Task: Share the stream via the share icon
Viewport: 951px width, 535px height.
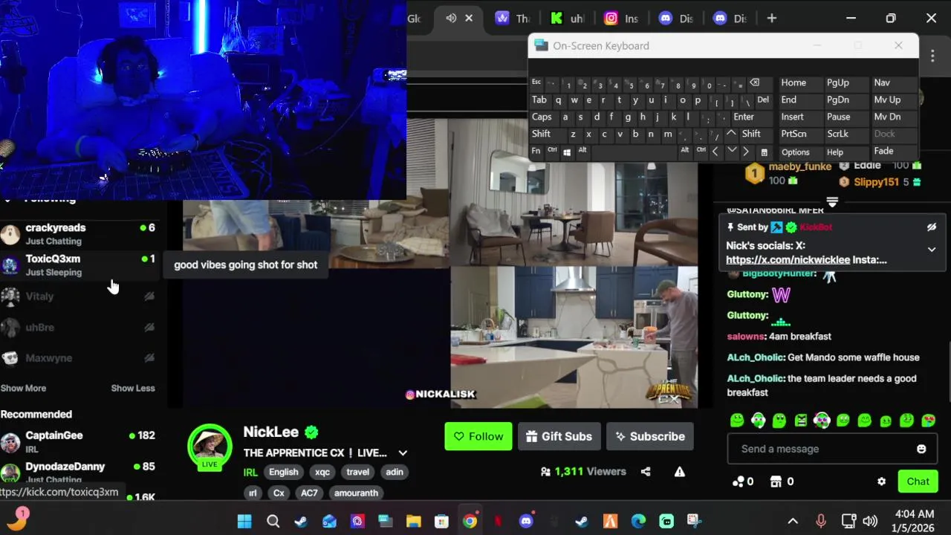Action: pyautogui.click(x=646, y=471)
